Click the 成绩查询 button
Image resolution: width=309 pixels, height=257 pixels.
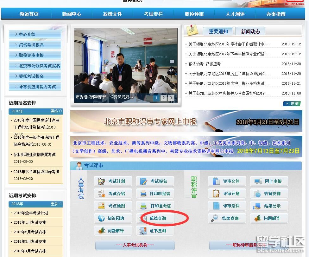[158, 218]
